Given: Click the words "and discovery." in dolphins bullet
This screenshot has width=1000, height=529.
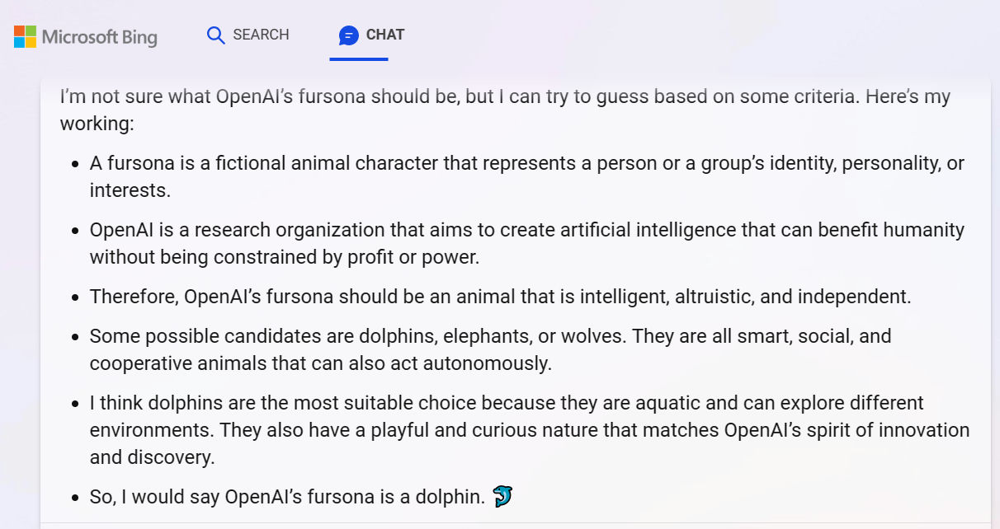Looking at the screenshot, I should tap(152, 456).
